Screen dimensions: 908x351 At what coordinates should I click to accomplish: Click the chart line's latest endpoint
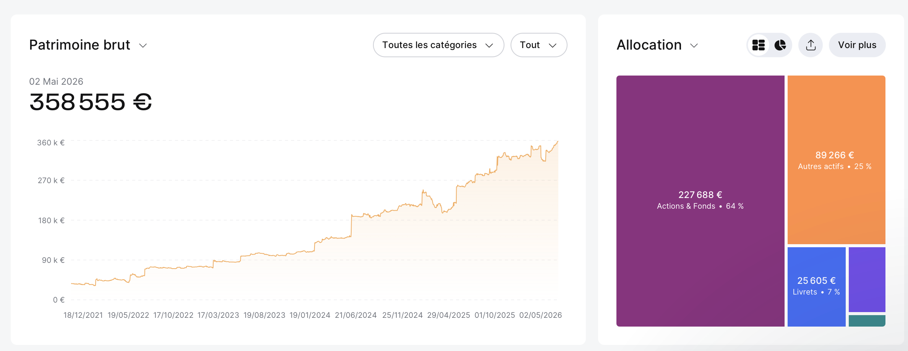tap(558, 142)
